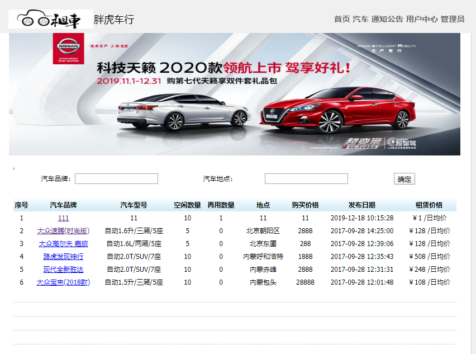Click the date 2017-09-28 14:25:00
The width and height of the screenshot is (476, 354).
pyautogui.click(x=362, y=231)
